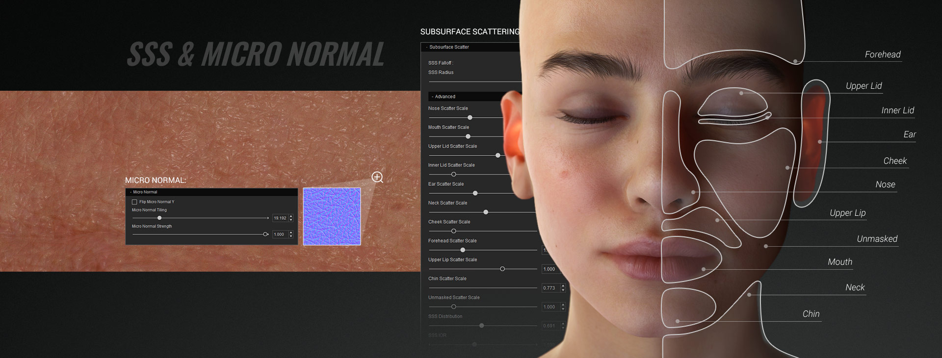Click the Nose Scatter Scale slider handle
Image resolution: width=942 pixels, height=358 pixels.
470,118
